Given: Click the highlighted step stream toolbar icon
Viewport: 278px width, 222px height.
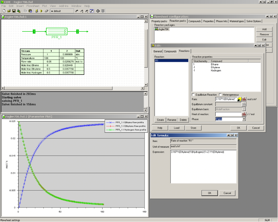Looking at the screenshot, I should pyautogui.click(x=92, y=11).
